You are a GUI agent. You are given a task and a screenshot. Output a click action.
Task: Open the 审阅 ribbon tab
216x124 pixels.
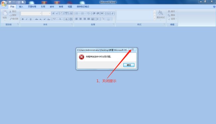click(x=61, y=7)
